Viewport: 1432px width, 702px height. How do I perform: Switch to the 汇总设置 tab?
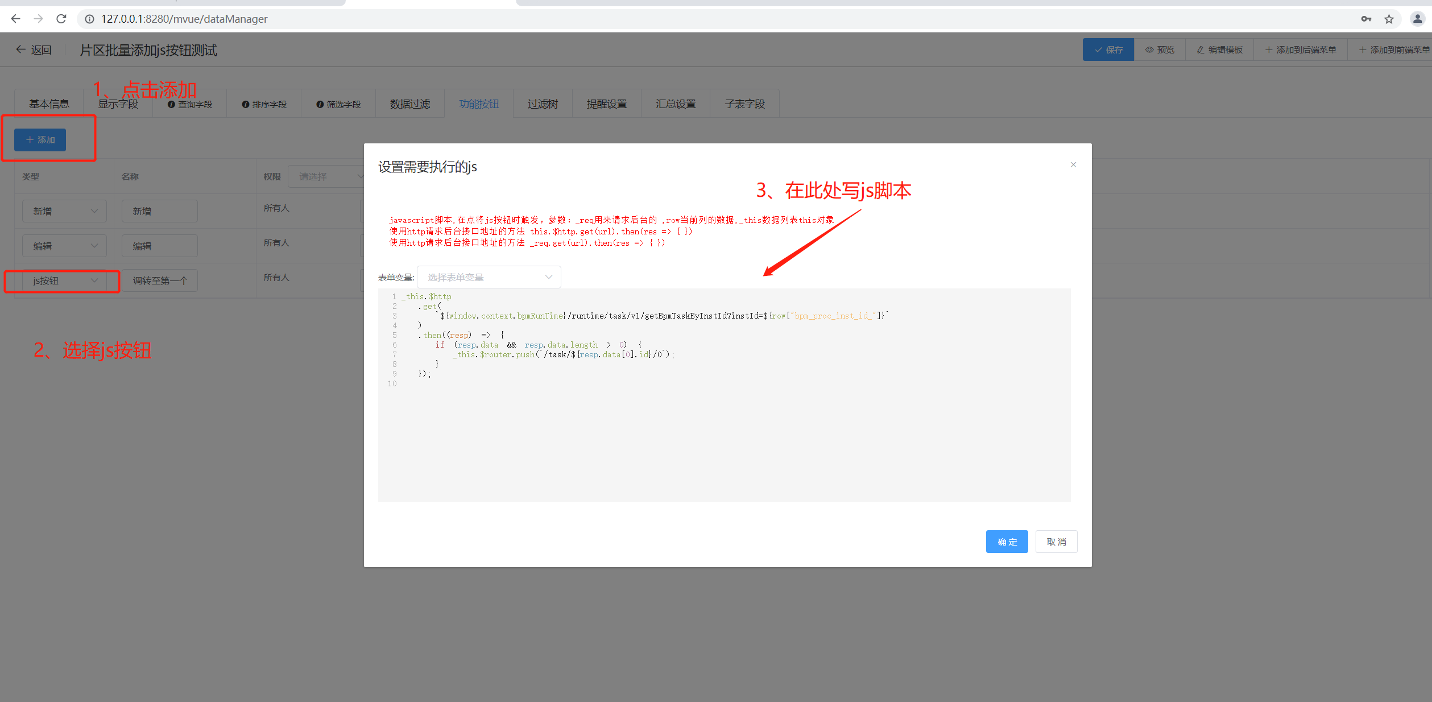675,104
